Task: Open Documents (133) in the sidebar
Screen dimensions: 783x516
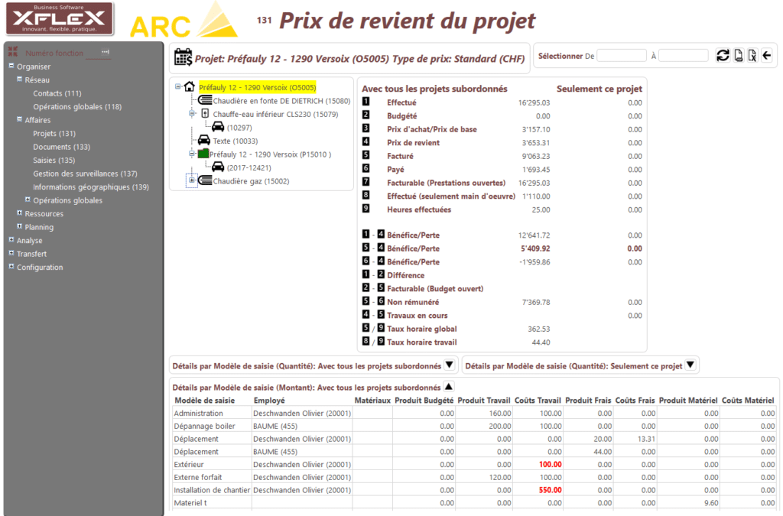Action: click(61, 148)
